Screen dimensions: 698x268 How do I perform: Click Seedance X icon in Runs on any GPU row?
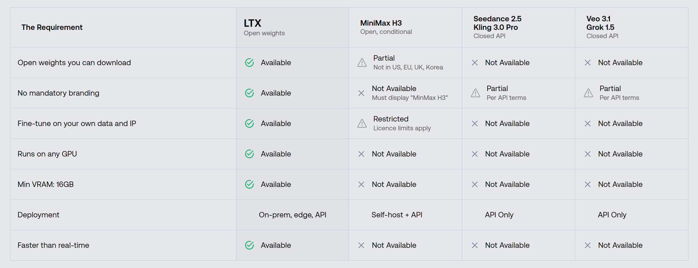(475, 154)
